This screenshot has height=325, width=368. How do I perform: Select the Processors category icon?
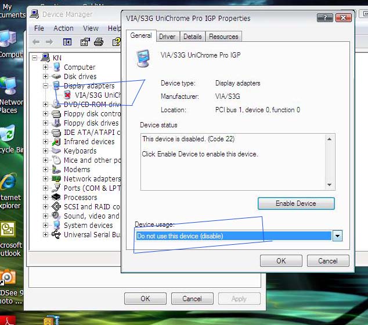click(x=56, y=198)
